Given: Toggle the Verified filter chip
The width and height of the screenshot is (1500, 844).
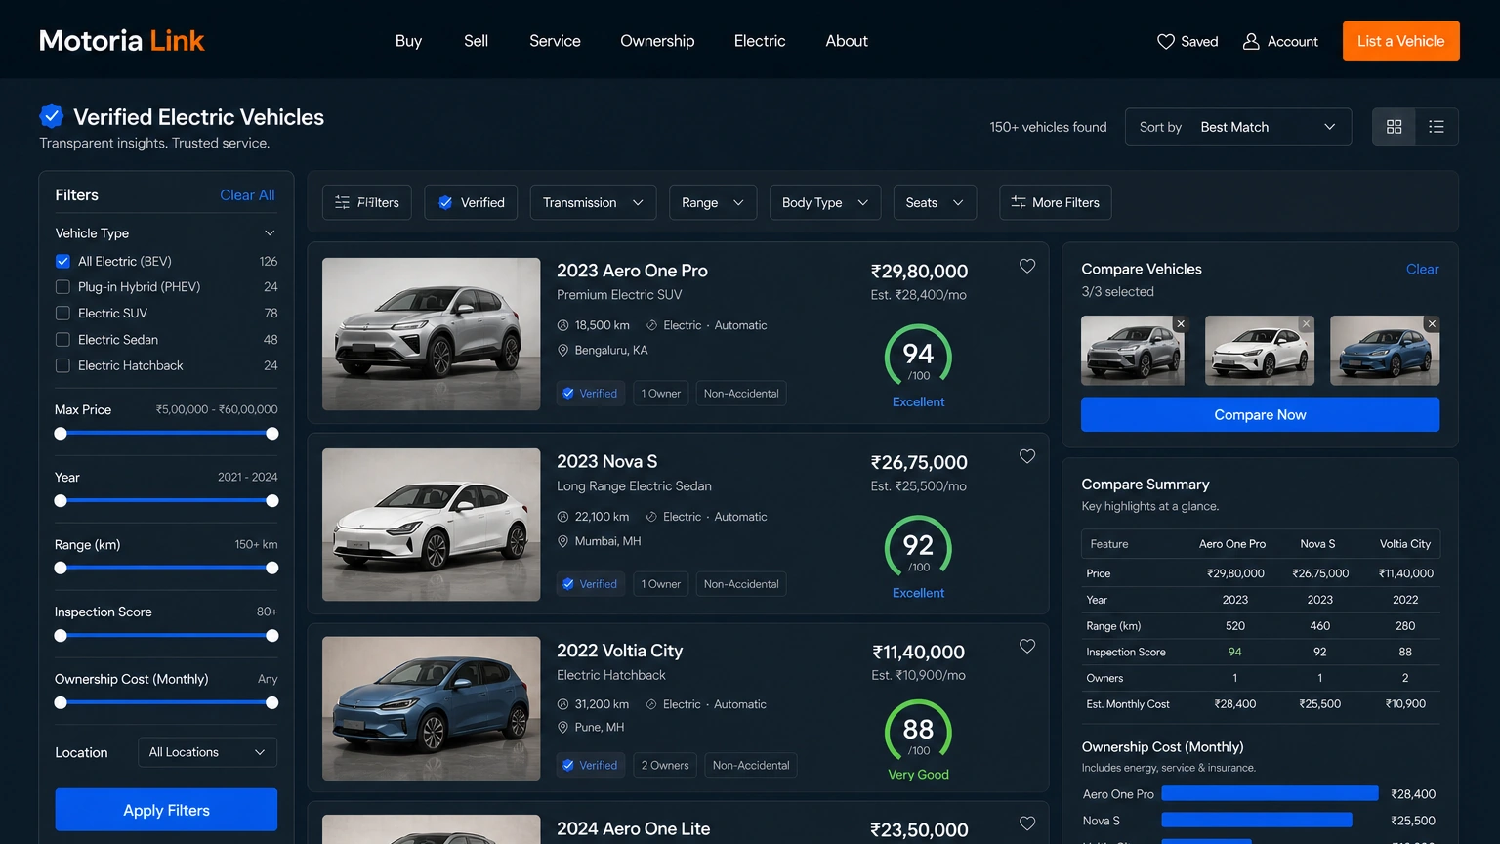Looking at the screenshot, I should click(471, 202).
